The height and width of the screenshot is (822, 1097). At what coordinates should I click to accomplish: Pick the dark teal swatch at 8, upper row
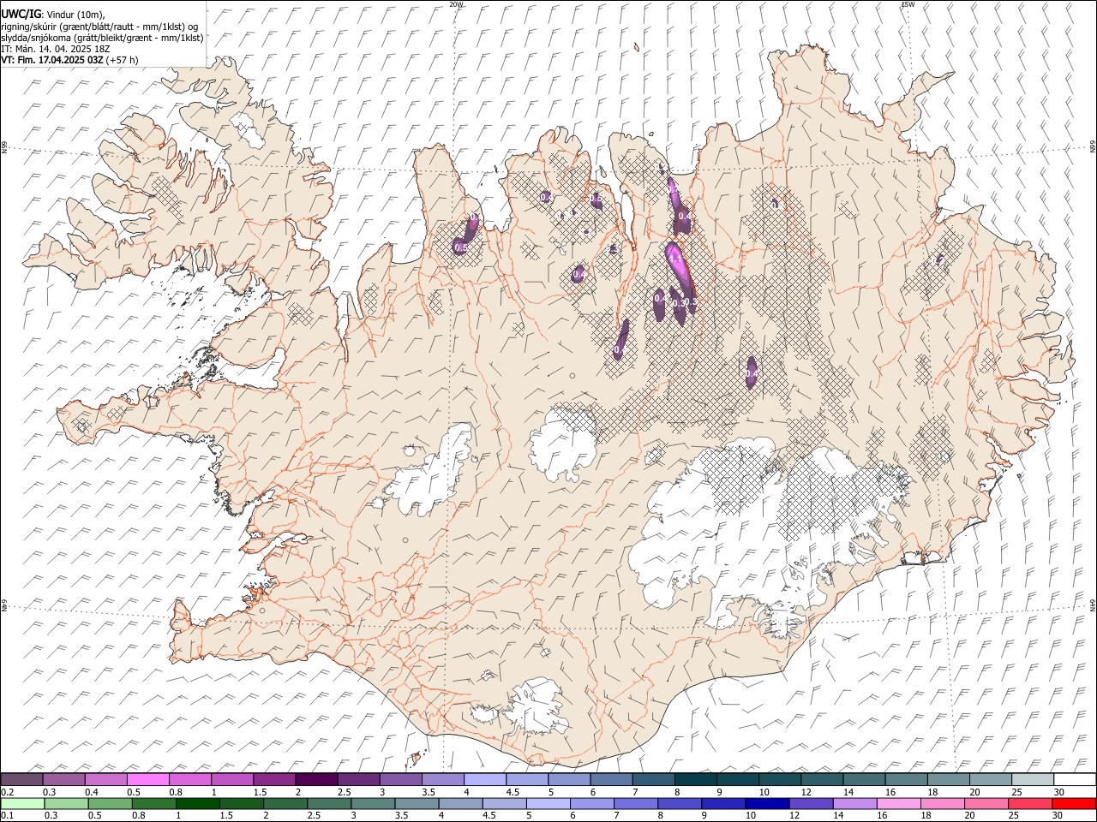pyautogui.click(x=696, y=779)
